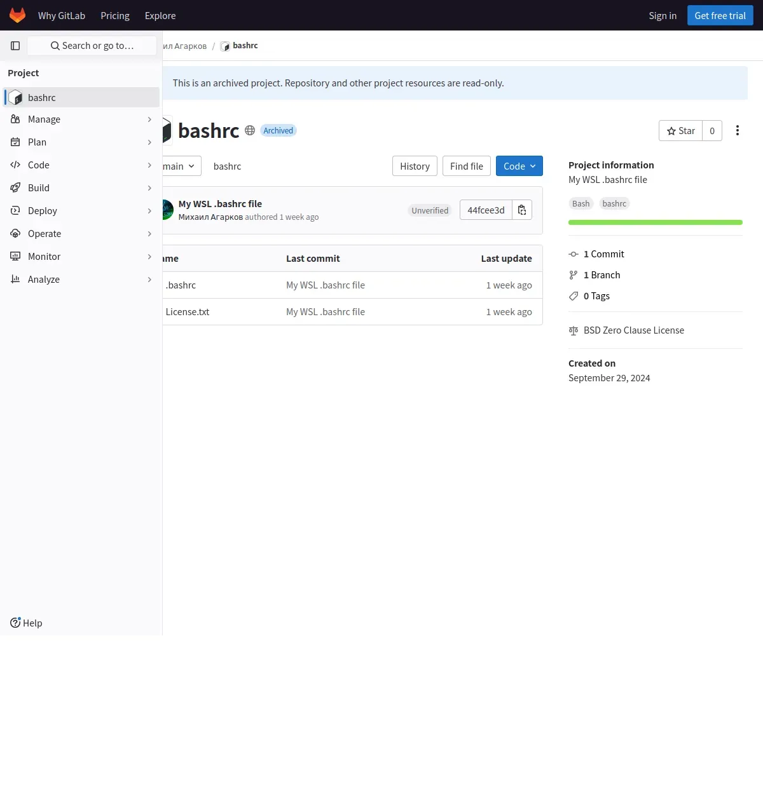Open the License.txt file
The image size is (763, 786).
pyautogui.click(x=188, y=312)
